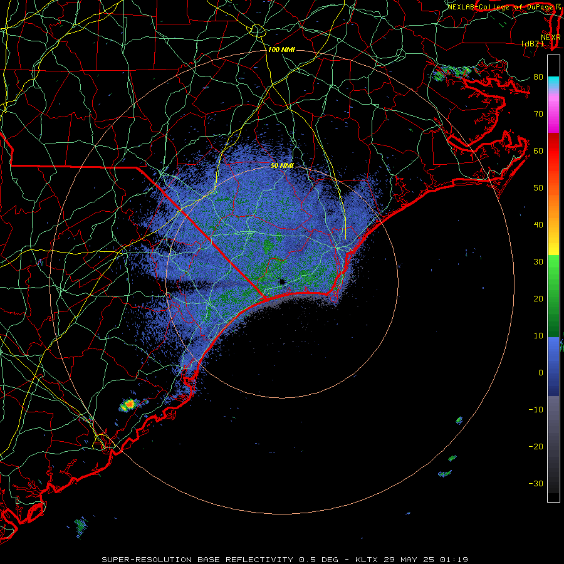Click the 70 value on the dBZ scale
564x564 pixels.
coord(538,114)
